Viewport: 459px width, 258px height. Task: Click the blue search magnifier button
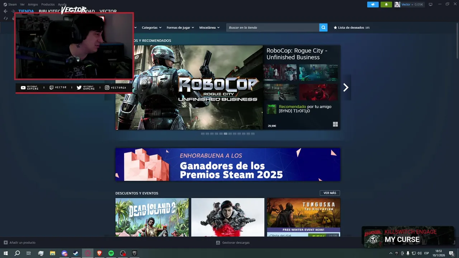click(323, 28)
